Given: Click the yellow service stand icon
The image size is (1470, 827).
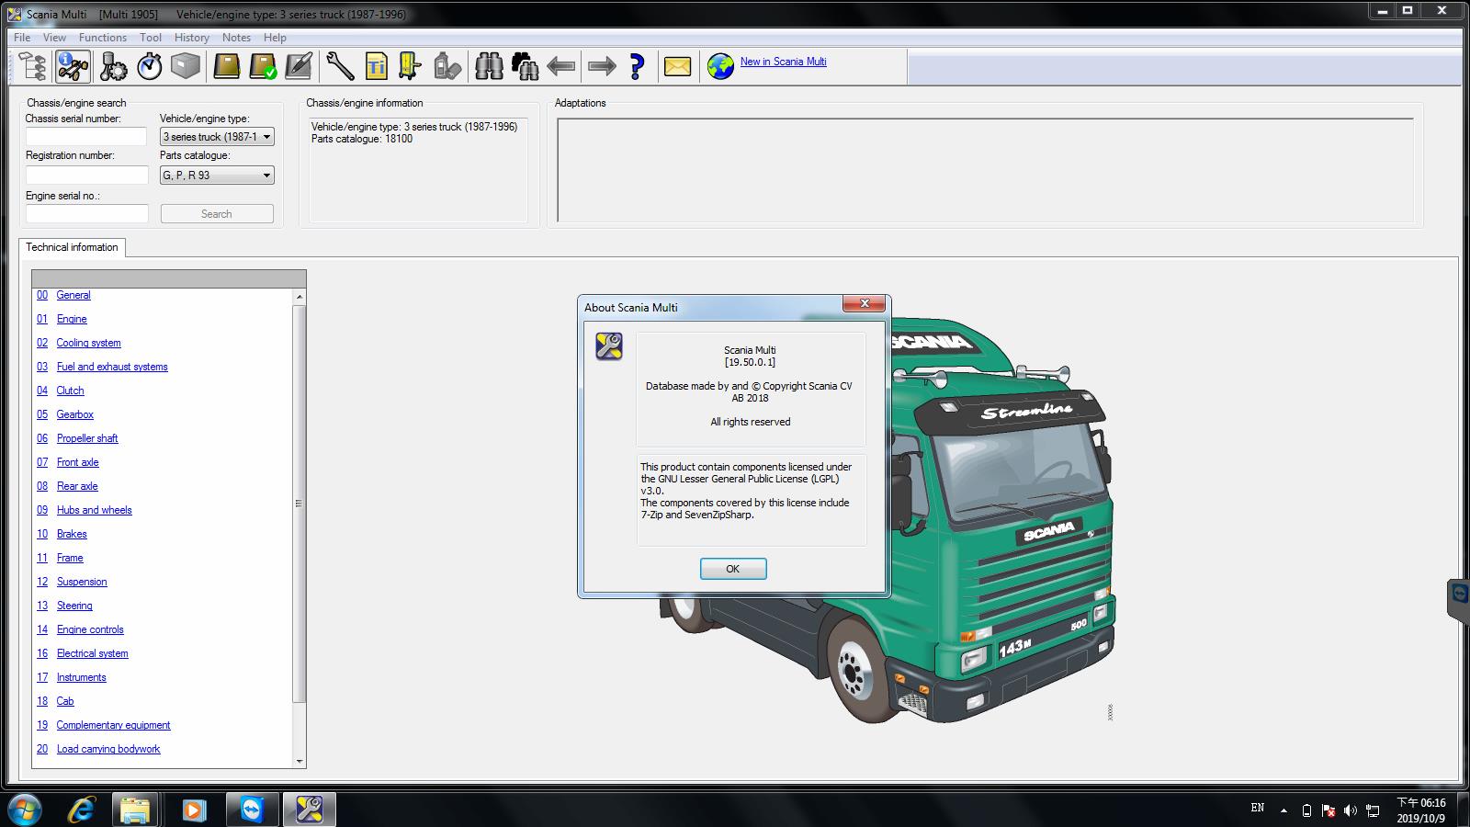Looking at the screenshot, I should click(410, 66).
